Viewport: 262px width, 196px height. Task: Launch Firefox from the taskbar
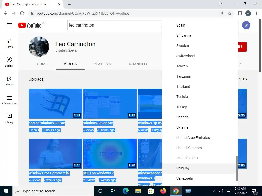[x=163, y=191]
